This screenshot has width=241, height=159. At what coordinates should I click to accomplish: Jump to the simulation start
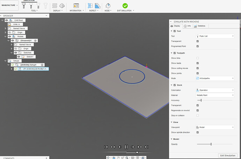click(x=106, y=147)
